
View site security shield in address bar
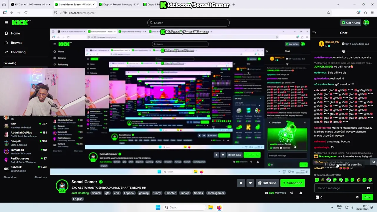tap(56, 13)
